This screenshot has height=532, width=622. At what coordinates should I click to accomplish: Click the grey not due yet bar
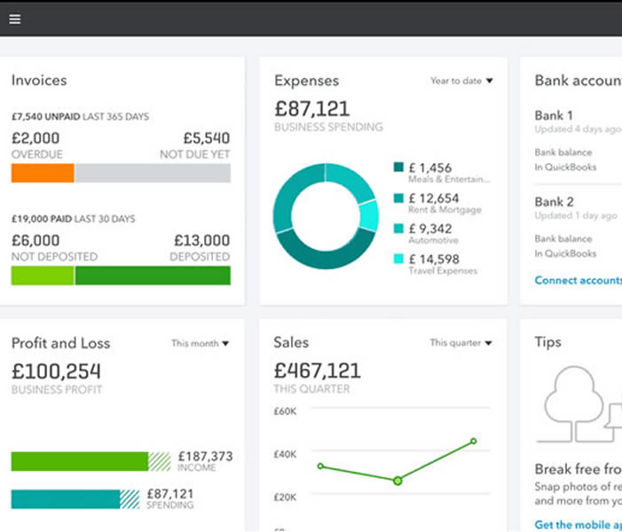point(153,173)
